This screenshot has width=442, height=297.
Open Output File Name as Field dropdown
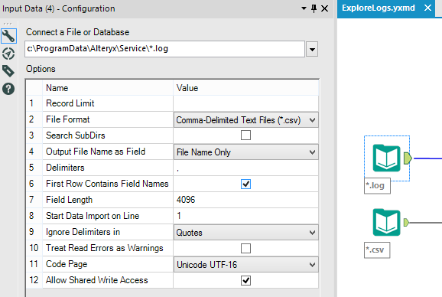point(245,152)
